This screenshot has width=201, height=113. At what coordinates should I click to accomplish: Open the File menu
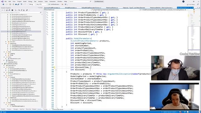click(x=6, y=1)
